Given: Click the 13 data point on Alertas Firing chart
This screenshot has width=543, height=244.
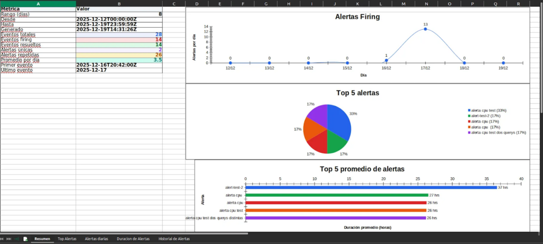Looking at the screenshot, I should 425,29.
